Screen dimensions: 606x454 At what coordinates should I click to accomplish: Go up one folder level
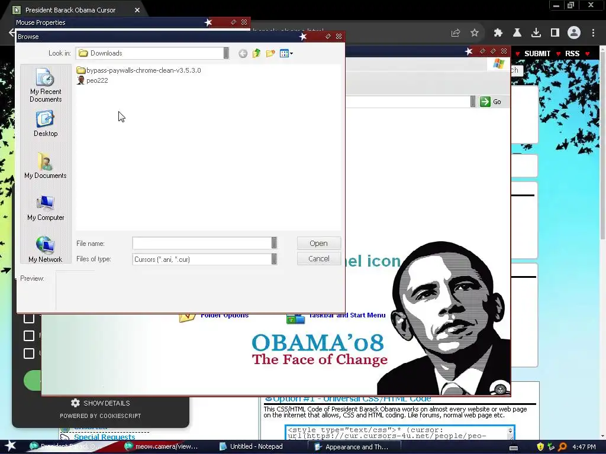(x=257, y=53)
